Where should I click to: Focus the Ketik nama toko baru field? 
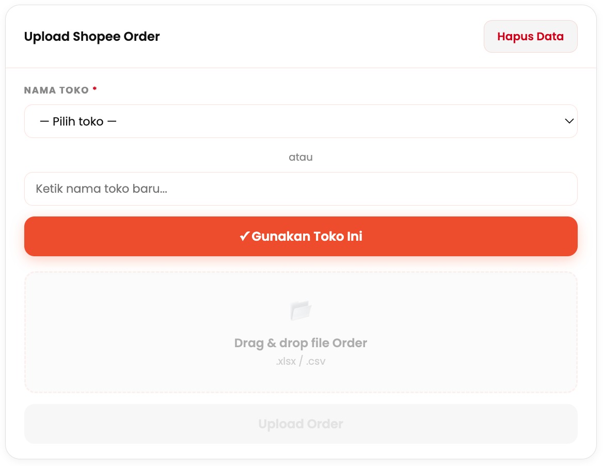pos(300,189)
